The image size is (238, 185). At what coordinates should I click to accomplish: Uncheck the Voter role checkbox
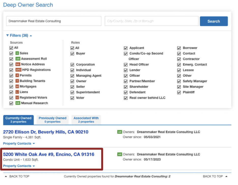point(72,98)
